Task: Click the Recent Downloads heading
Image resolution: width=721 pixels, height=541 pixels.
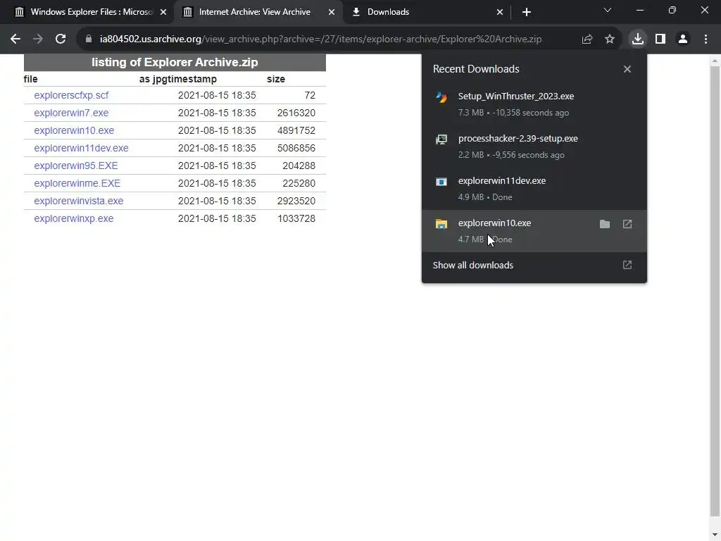Action: coord(476,69)
